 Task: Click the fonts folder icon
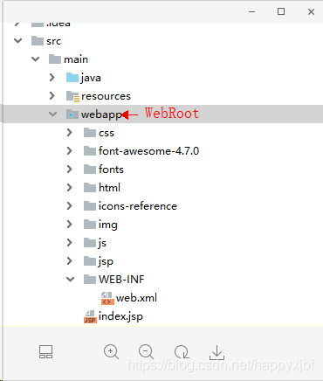(x=90, y=169)
